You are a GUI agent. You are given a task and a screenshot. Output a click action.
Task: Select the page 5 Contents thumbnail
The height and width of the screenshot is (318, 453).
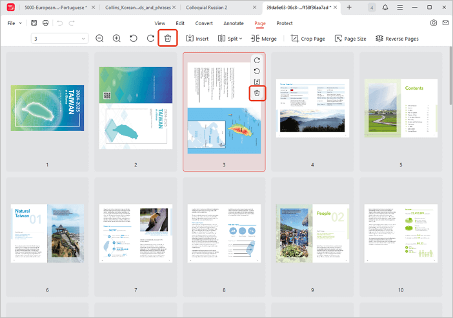click(401, 108)
